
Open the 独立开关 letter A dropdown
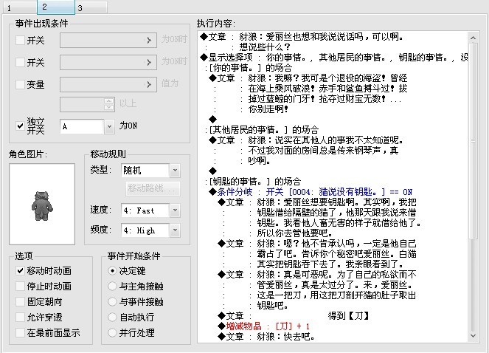(109, 126)
